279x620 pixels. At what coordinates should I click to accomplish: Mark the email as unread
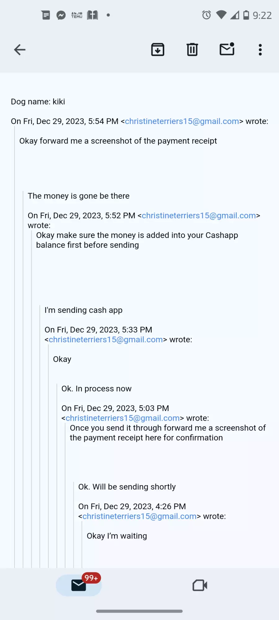(227, 49)
